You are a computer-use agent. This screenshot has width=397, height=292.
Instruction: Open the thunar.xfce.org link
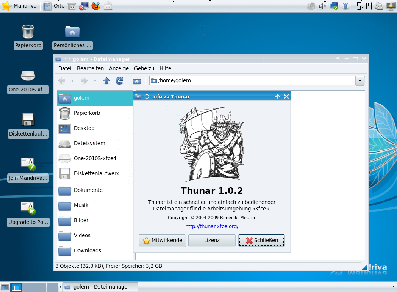click(211, 226)
